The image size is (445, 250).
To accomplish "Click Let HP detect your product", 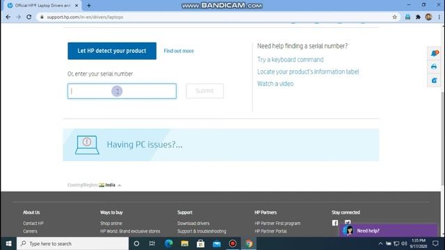I will (x=112, y=51).
